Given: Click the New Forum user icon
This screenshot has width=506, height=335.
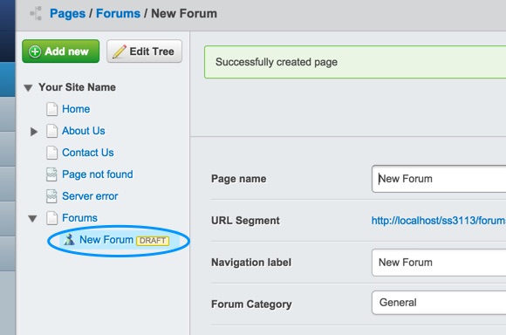Looking at the screenshot, I should coord(69,240).
